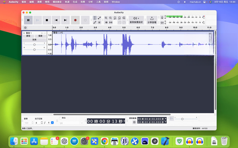Open the Audacity application menu
238x148 pixels.
coord(13,2)
